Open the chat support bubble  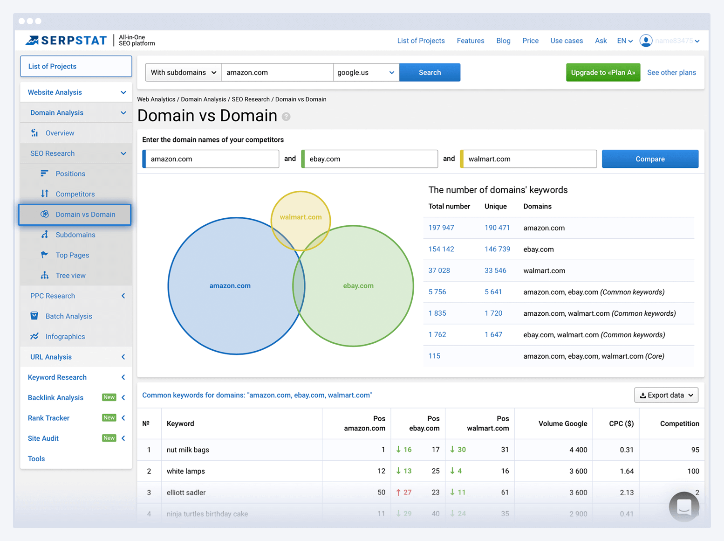(x=684, y=506)
